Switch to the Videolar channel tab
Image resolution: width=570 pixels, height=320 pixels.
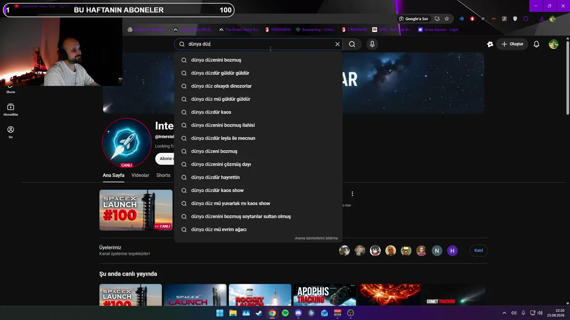140,175
